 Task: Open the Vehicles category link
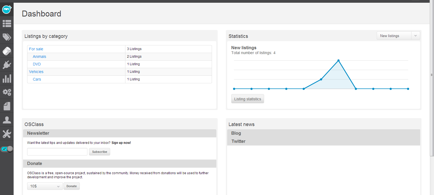[36, 72]
